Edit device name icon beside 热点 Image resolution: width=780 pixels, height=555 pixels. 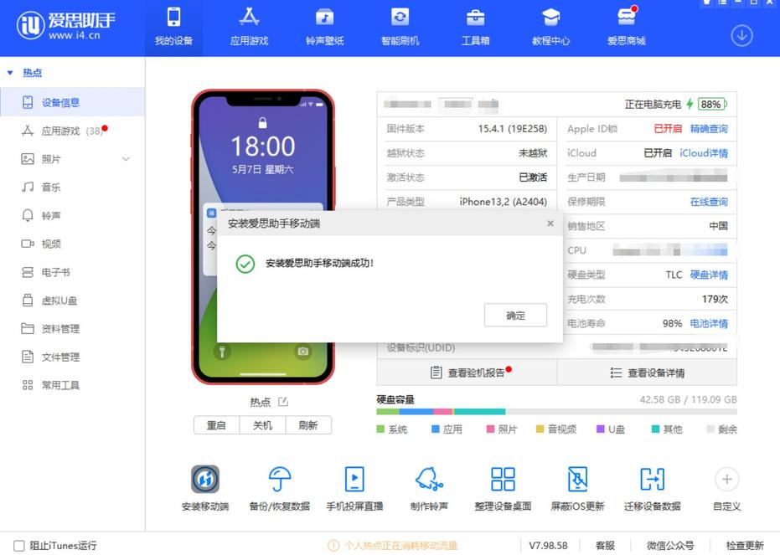tap(283, 402)
